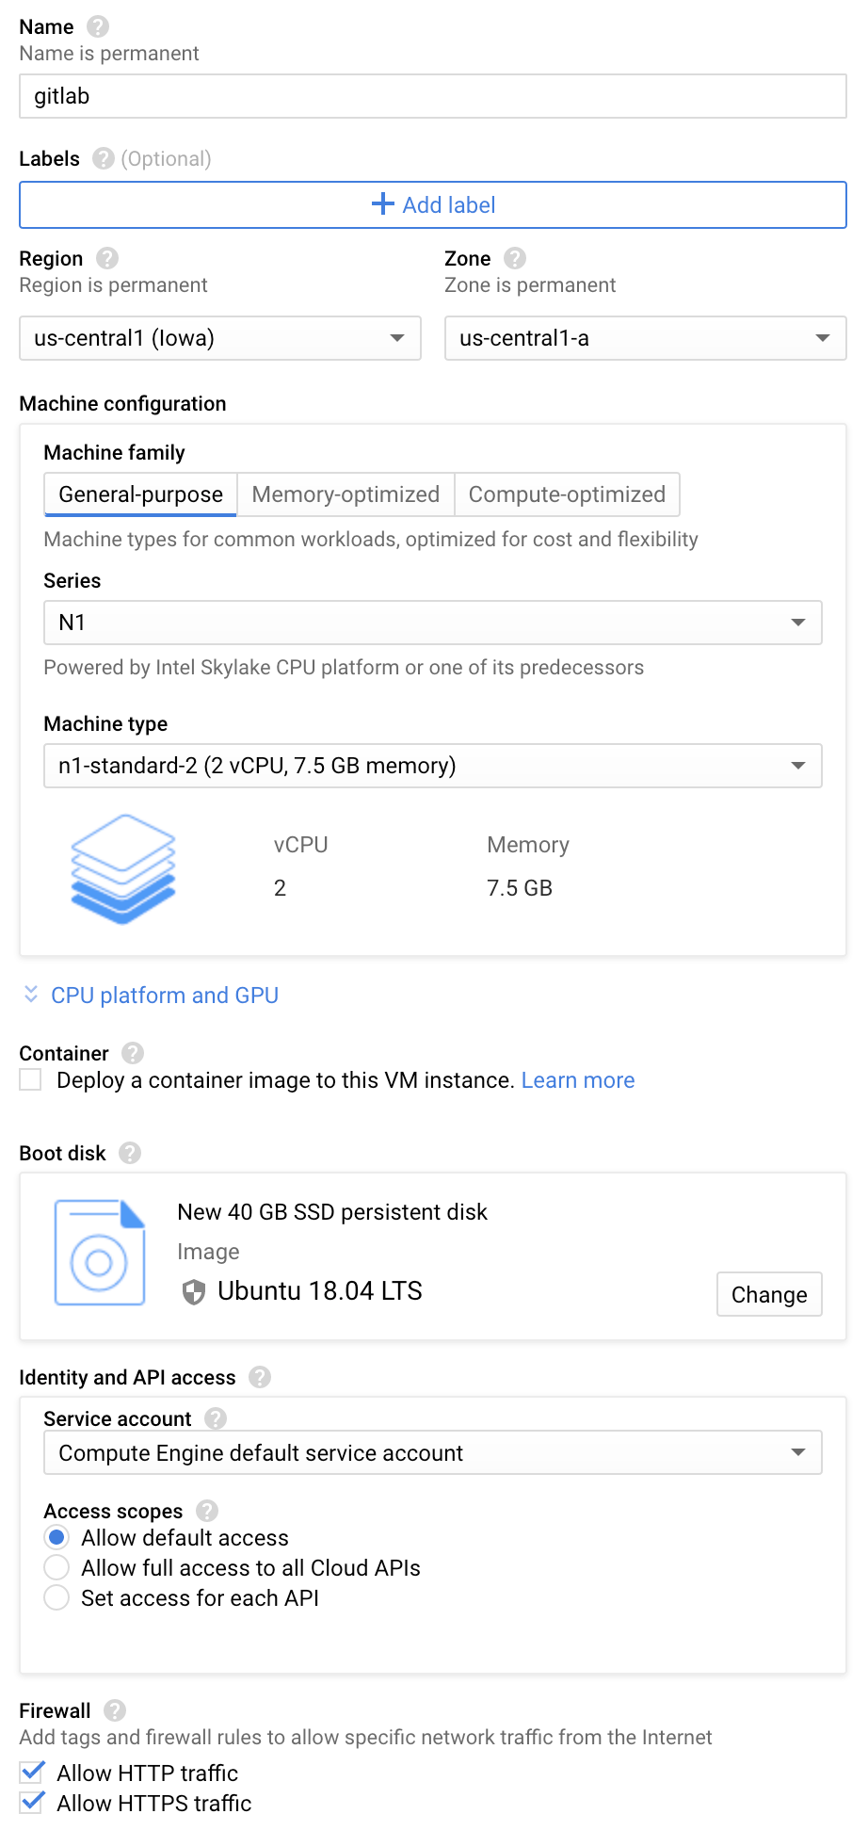Disable Allow HTTP traffic
This screenshot has height=1830, width=868.
31,1772
